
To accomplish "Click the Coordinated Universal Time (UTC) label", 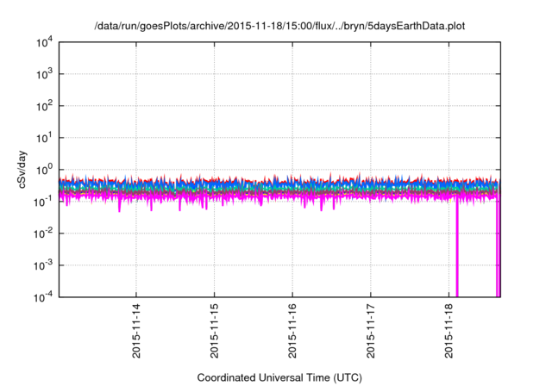I will click(279, 378).
